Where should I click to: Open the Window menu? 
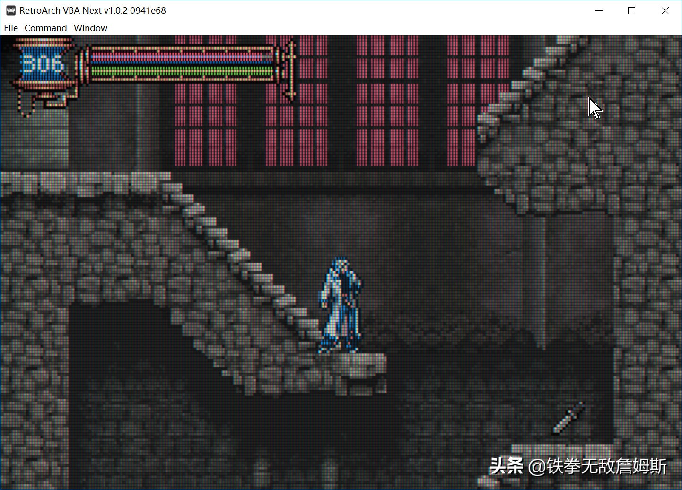(91, 28)
